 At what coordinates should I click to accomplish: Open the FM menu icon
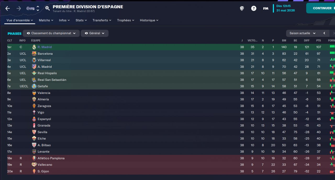coord(266,8)
